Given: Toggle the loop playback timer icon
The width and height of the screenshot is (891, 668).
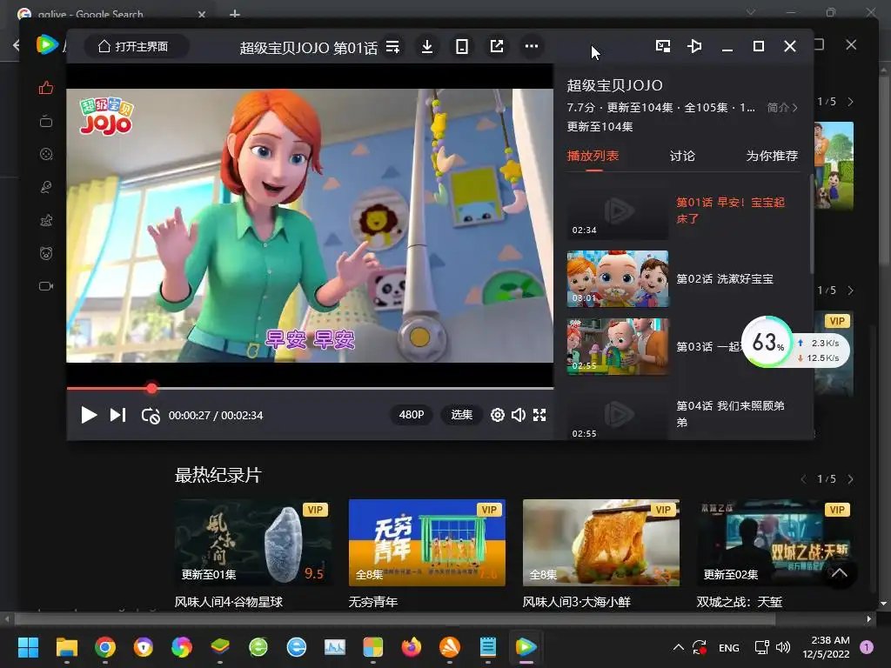Looking at the screenshot, I should coord(151,416).
